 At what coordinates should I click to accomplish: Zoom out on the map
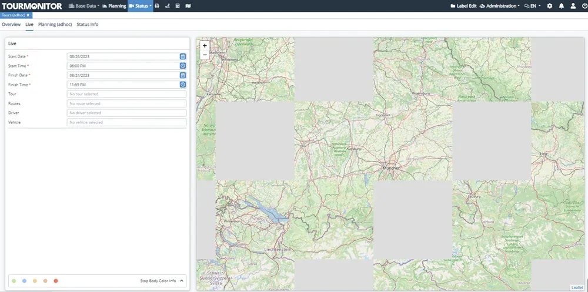click(x=205, y=55)
